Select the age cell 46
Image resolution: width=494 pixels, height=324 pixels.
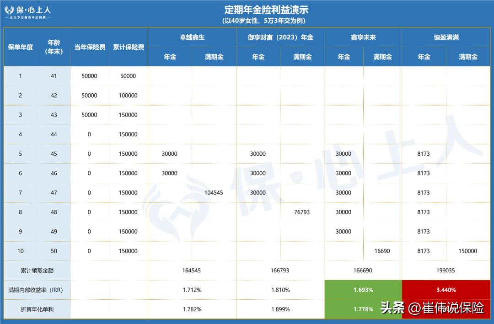54,173
